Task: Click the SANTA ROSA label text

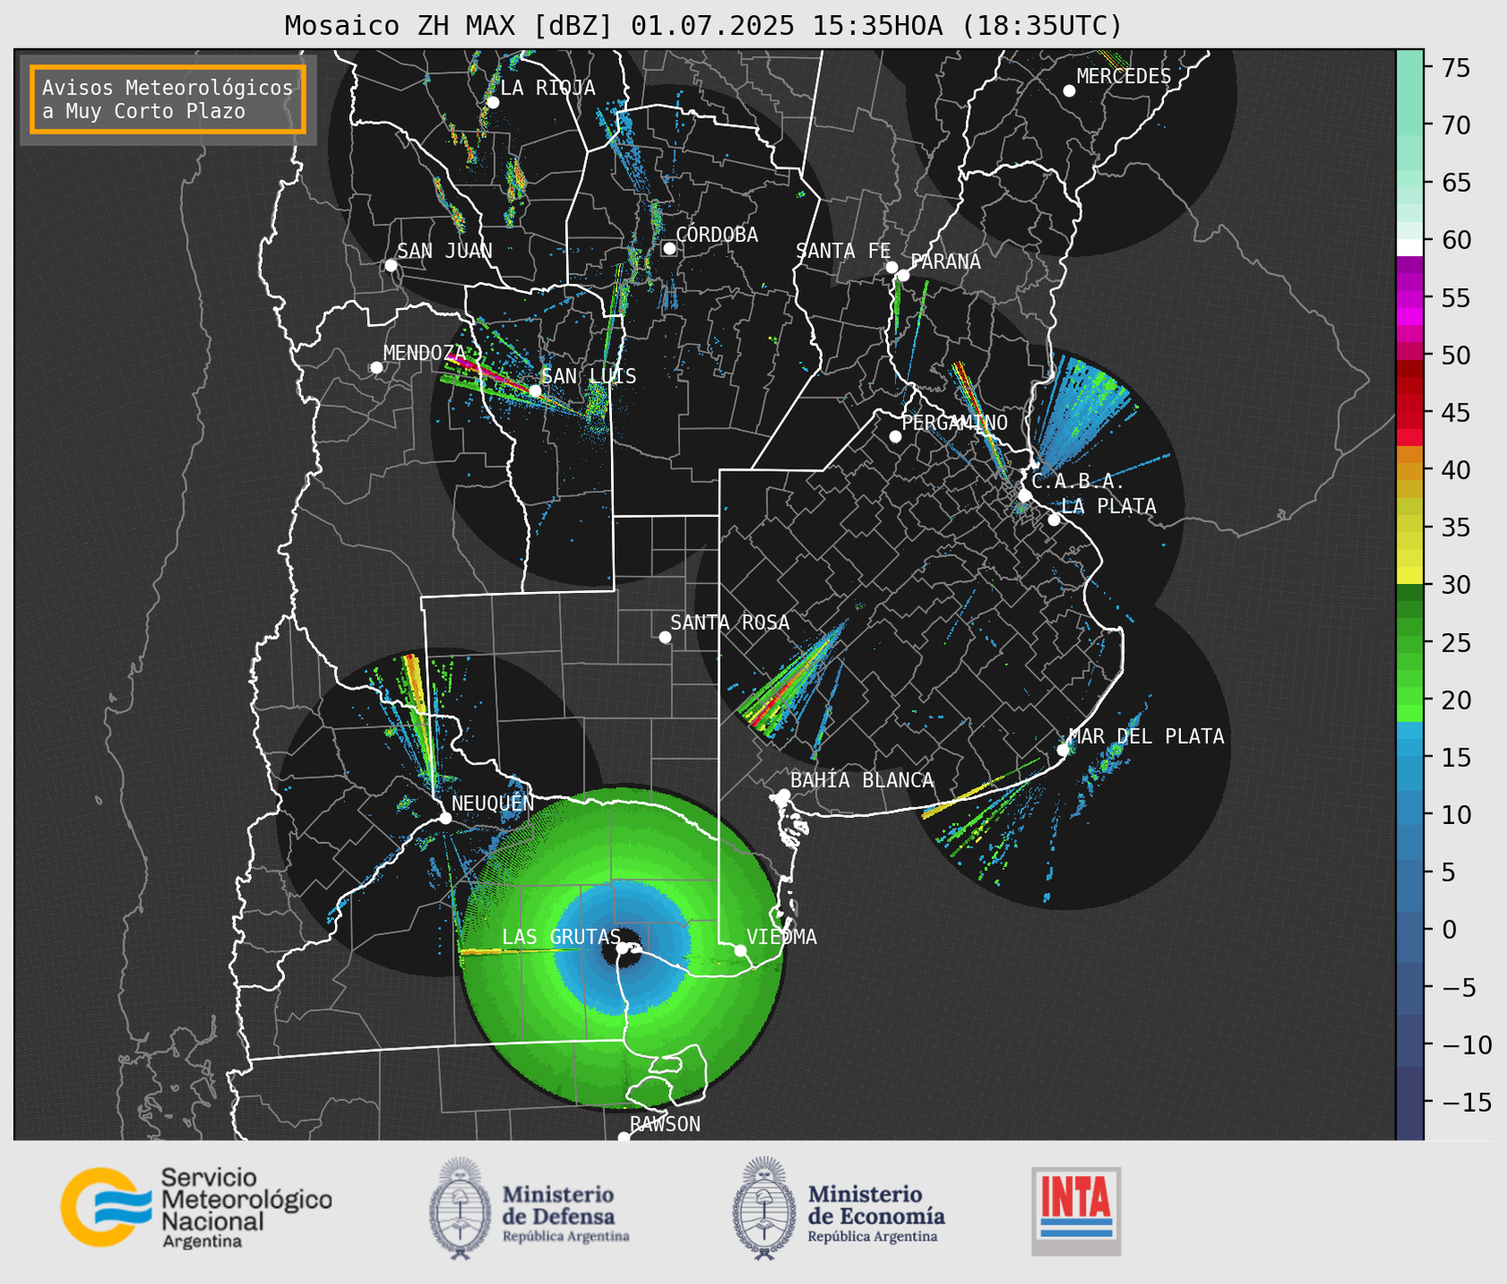Action: click(x=730, y=622)
